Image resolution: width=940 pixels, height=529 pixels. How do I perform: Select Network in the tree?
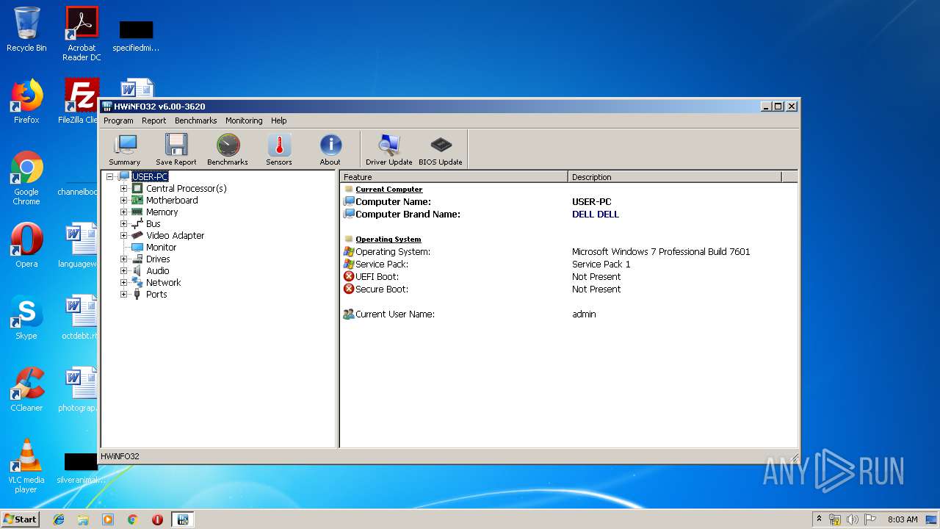(163, 282)
